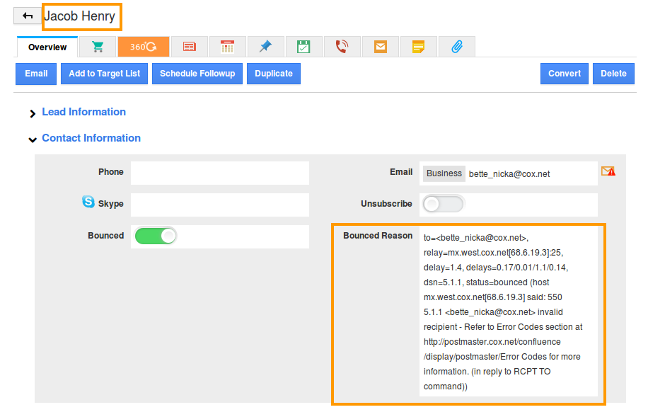
Task: Expand the Lead Information section
Action: pos(83,112)
